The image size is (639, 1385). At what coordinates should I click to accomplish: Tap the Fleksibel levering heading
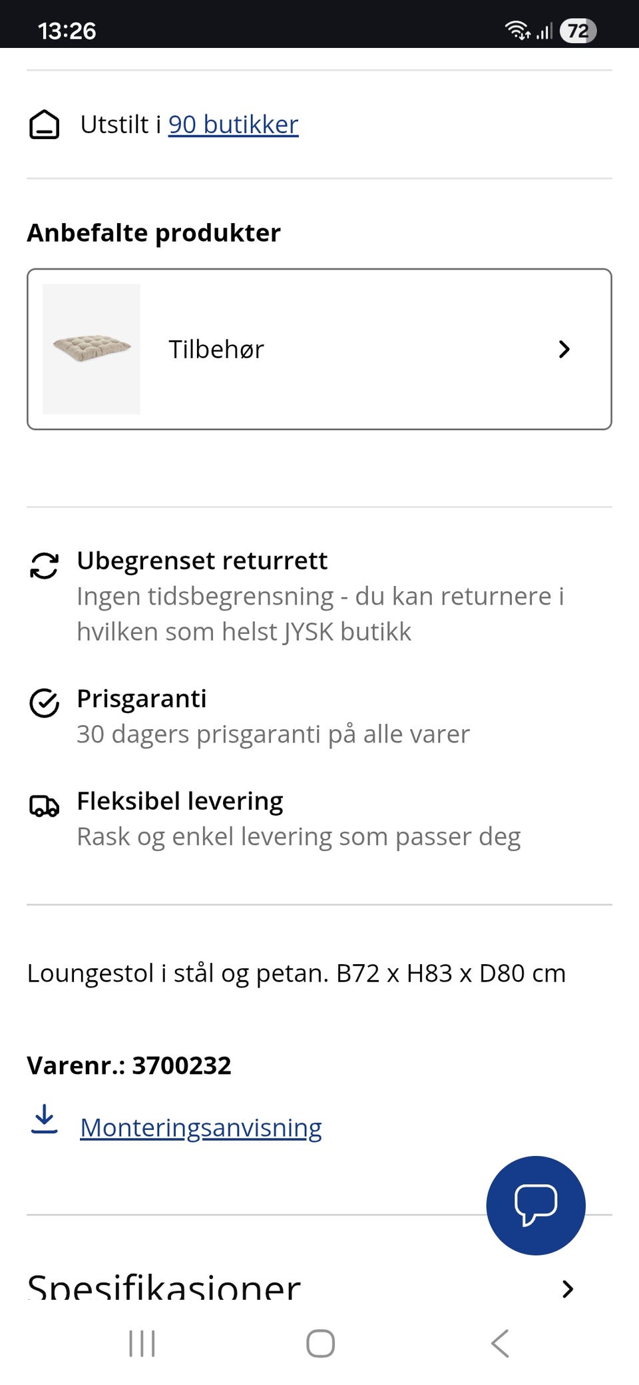coord(180,801)
